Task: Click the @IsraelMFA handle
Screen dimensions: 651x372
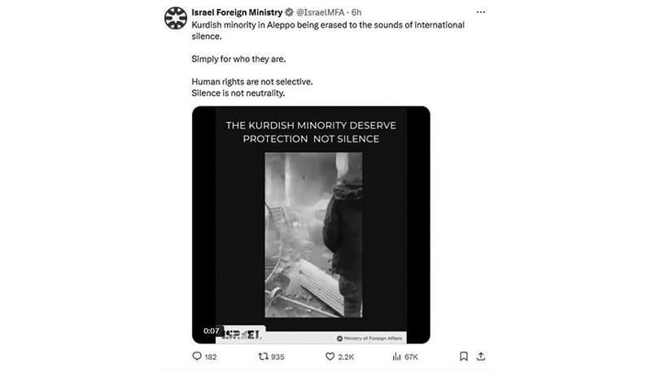Action: coord(320,12)
